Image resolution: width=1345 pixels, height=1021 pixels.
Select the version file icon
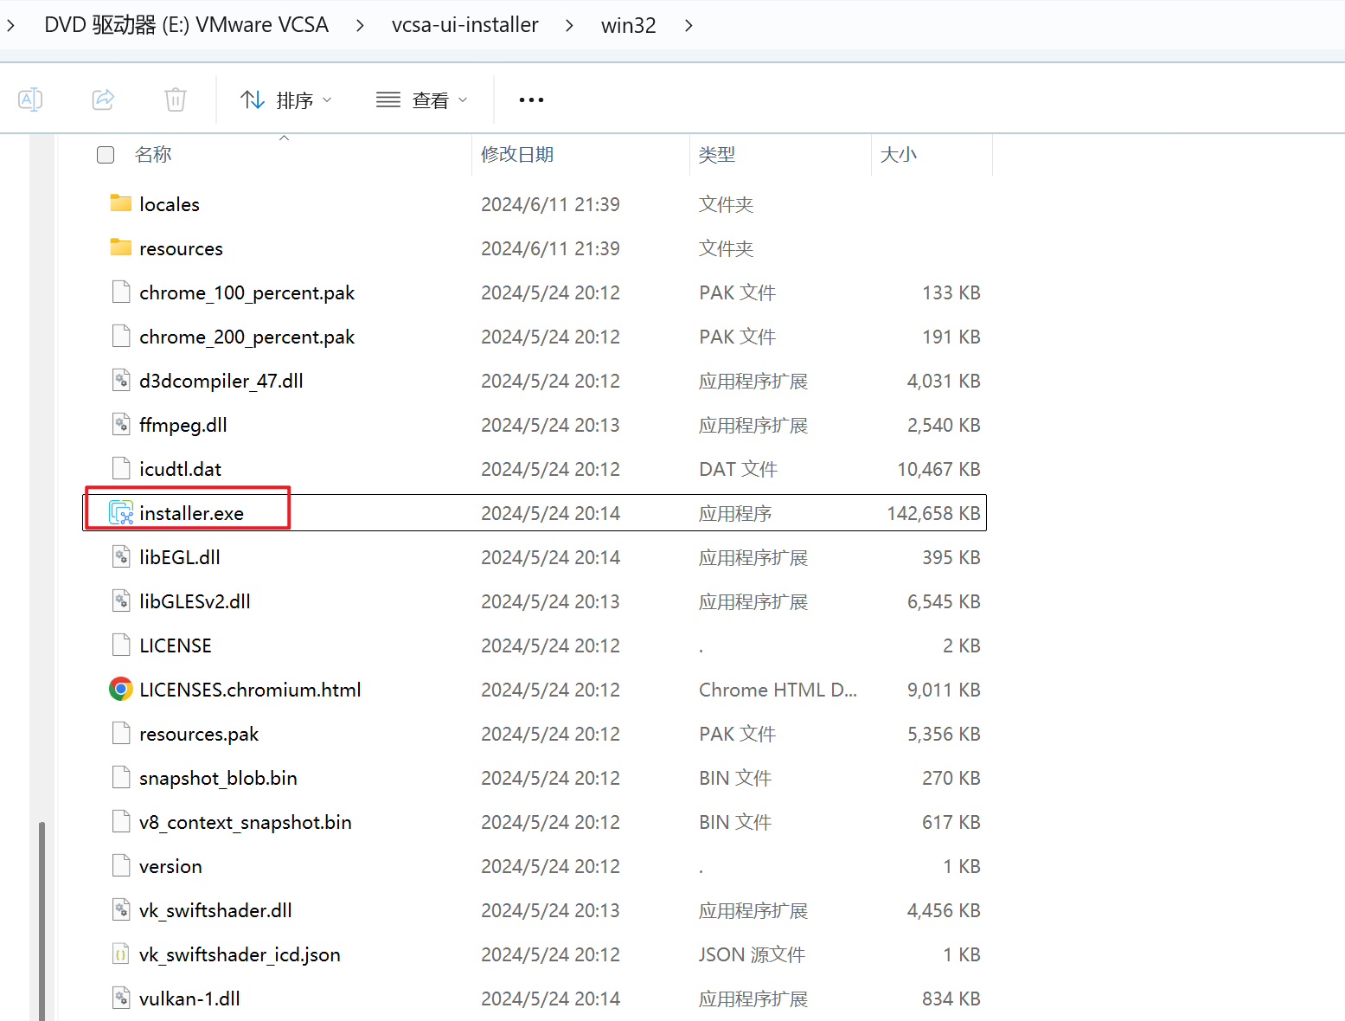pyautogui.click(x=121, y=865)
